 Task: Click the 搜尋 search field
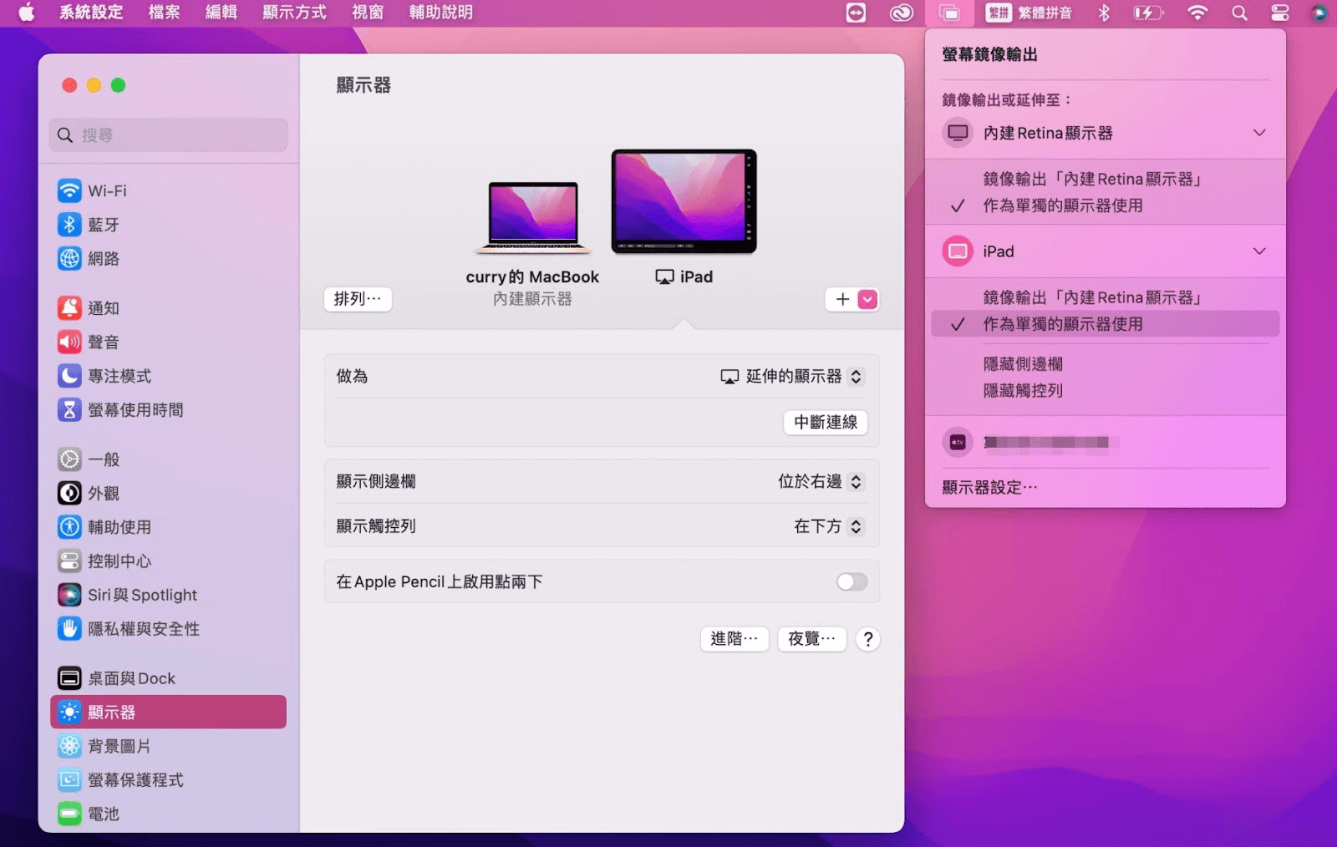(x=169, y=134)
